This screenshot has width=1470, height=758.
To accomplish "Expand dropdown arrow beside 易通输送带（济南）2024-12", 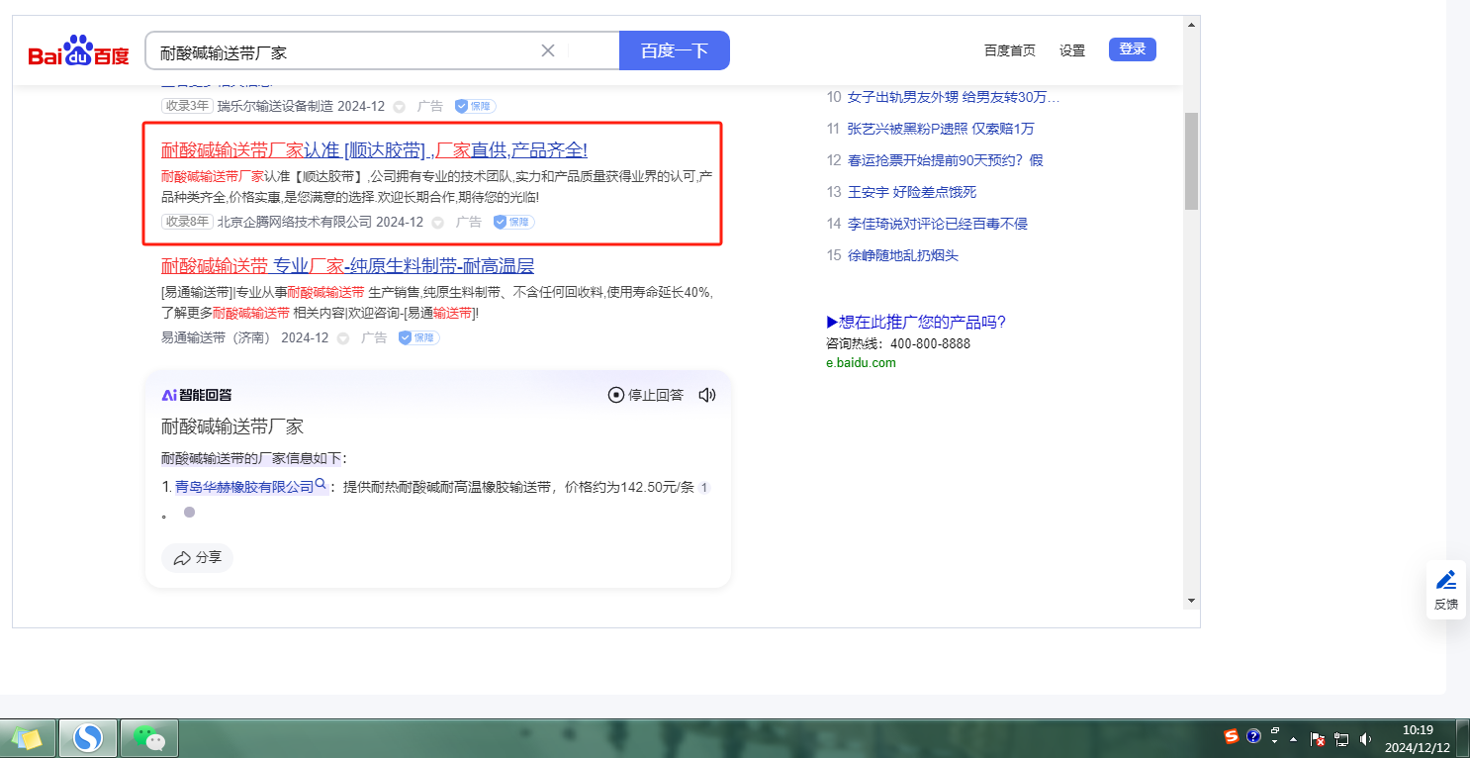I will pyautogui.click(x=343, y=338).
